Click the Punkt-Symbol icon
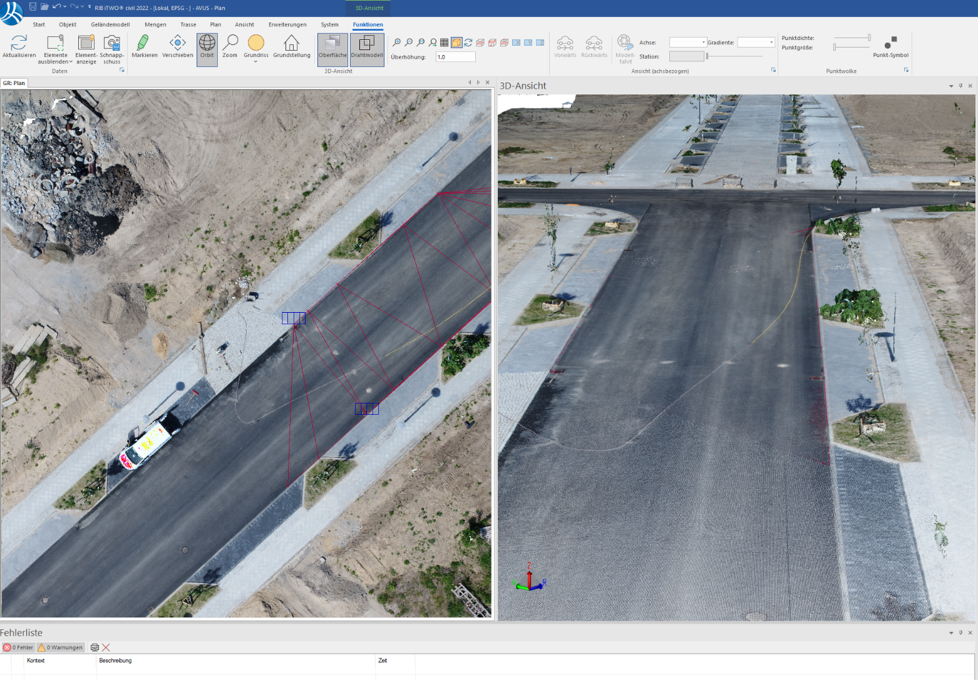 point(890,44)
